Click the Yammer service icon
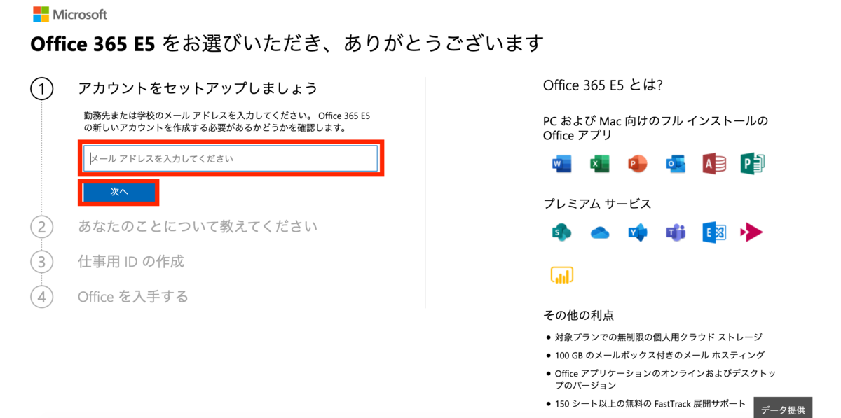The height and width of the screenshot is (418, 841). click(638, 232)
